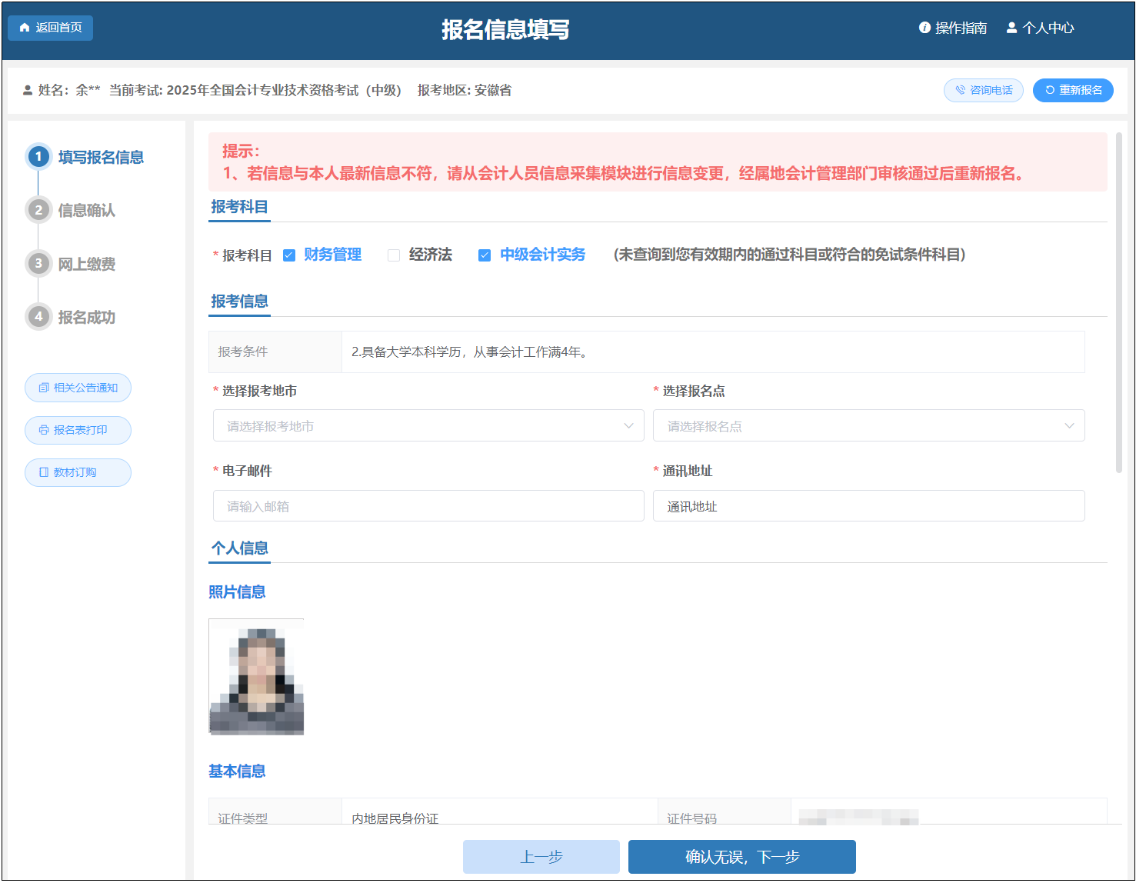1136x883 pixels.
Task: Click the person icon beside 个人中心
Action: coord(1011,27)
